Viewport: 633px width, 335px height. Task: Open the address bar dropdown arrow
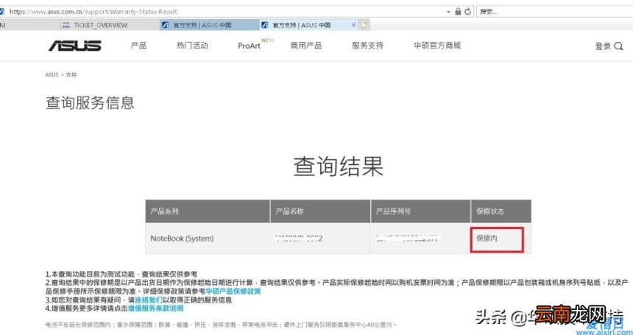[x=449, y=12]
